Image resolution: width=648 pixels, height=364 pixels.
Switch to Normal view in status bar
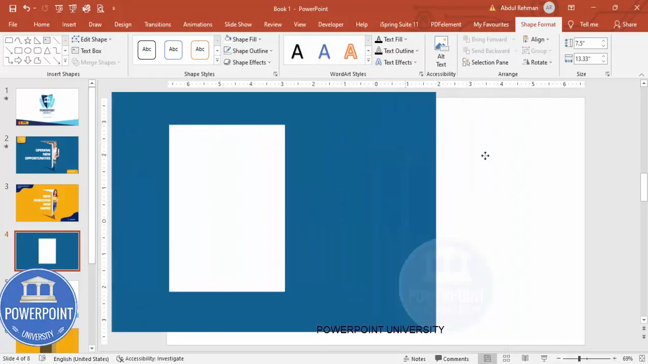coord(488,358)
